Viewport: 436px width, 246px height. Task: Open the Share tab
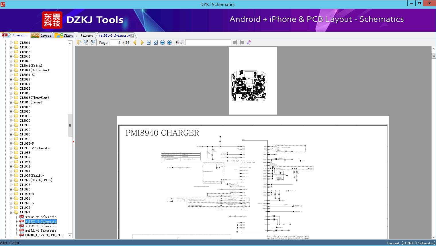(64, 35)
